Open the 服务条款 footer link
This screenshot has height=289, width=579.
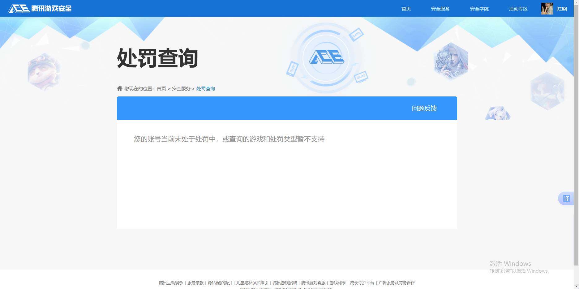pyautogui.click(x=195, y=283)
